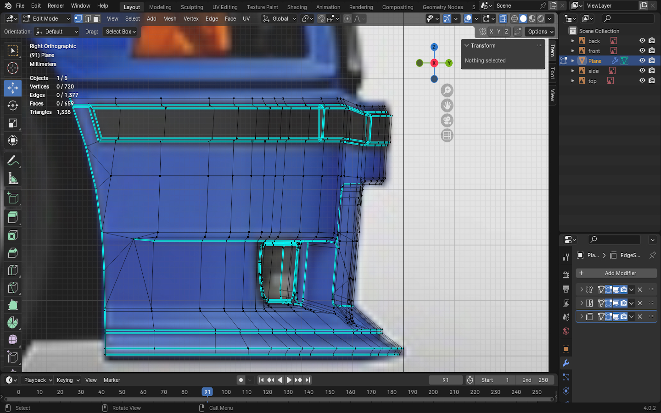The width and height of the screenshot is (661, 413).
Task: Open the Mesh menu
Action: pyautogui.click(x=169, y=19)
